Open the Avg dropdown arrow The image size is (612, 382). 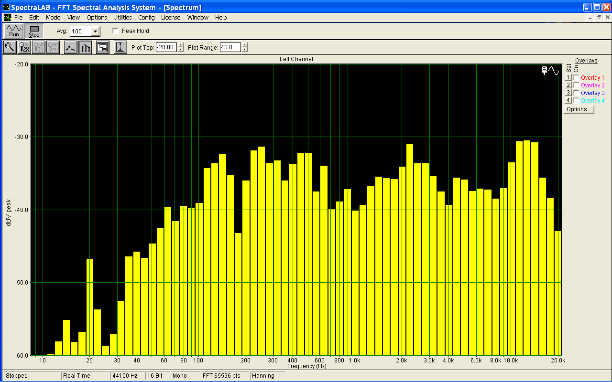coord(95,32)
